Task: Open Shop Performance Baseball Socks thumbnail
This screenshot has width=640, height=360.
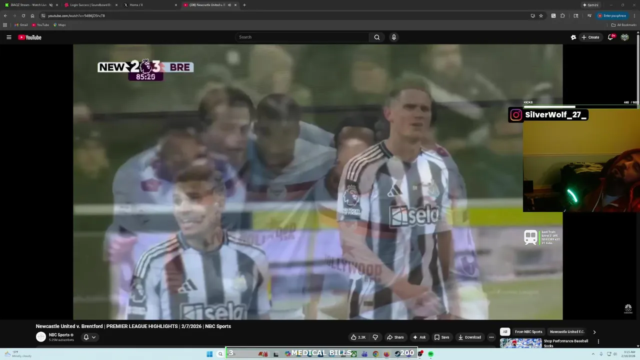Action: tap(521, 343)
